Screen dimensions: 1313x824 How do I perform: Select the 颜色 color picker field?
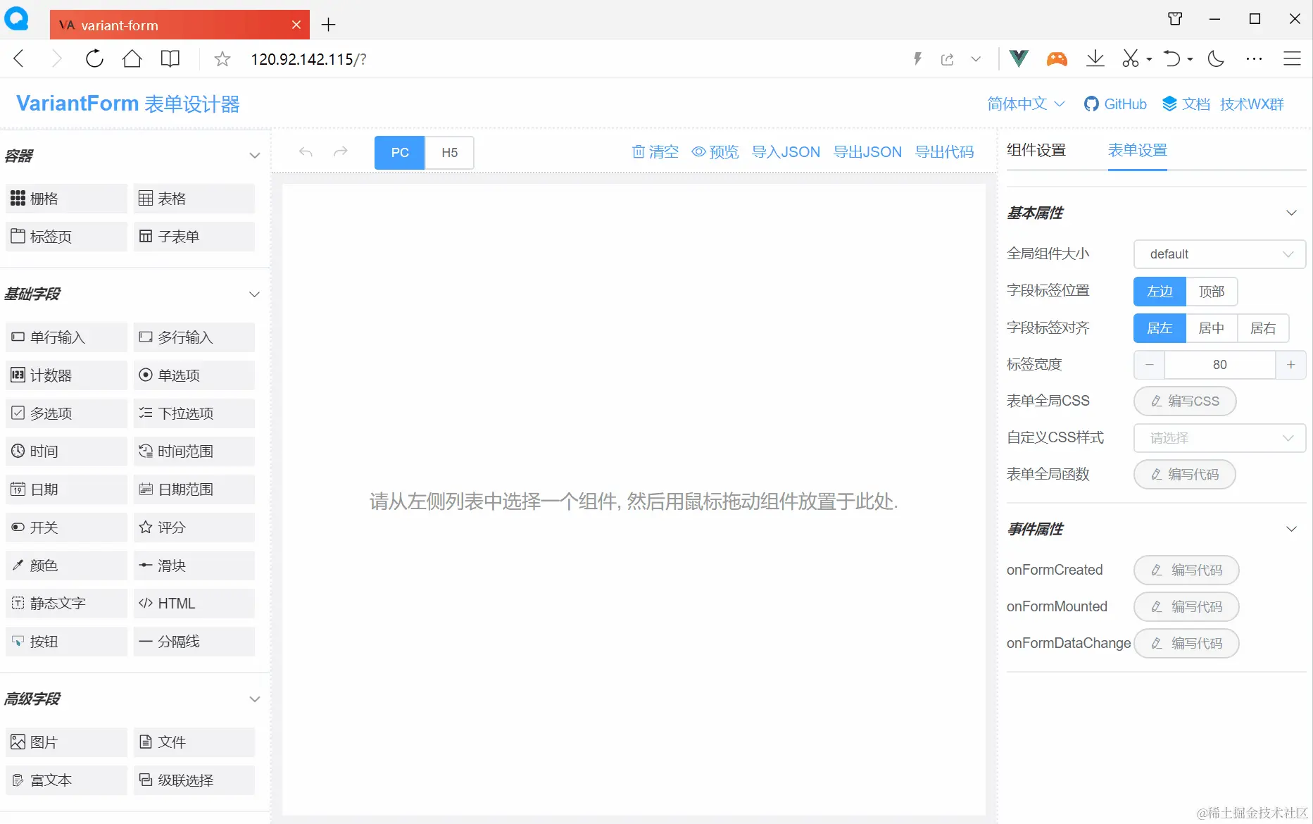point(65,565)
